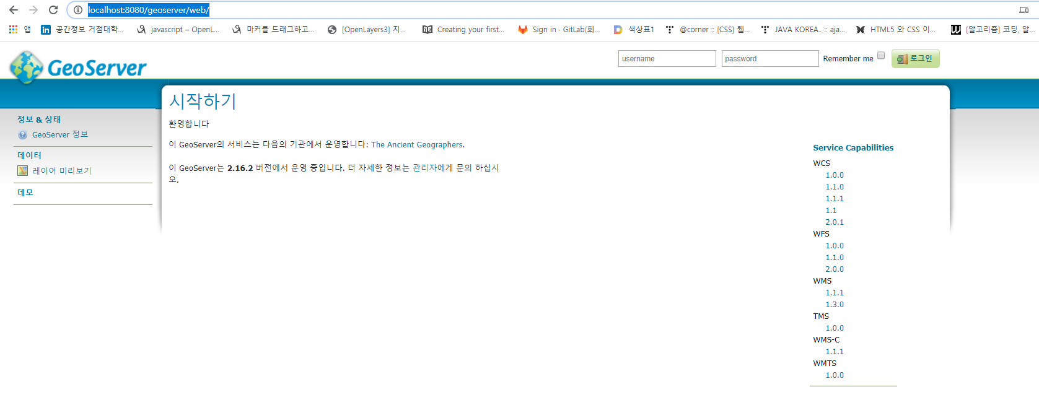
Task: Open the javascript – OpenL... bookmark
Action: point(178,29)
